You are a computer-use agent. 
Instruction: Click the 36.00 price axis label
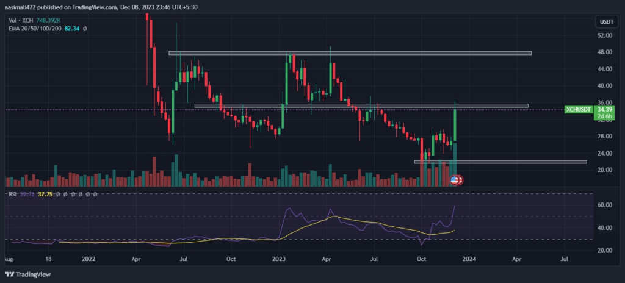click(x=604, y=102)
